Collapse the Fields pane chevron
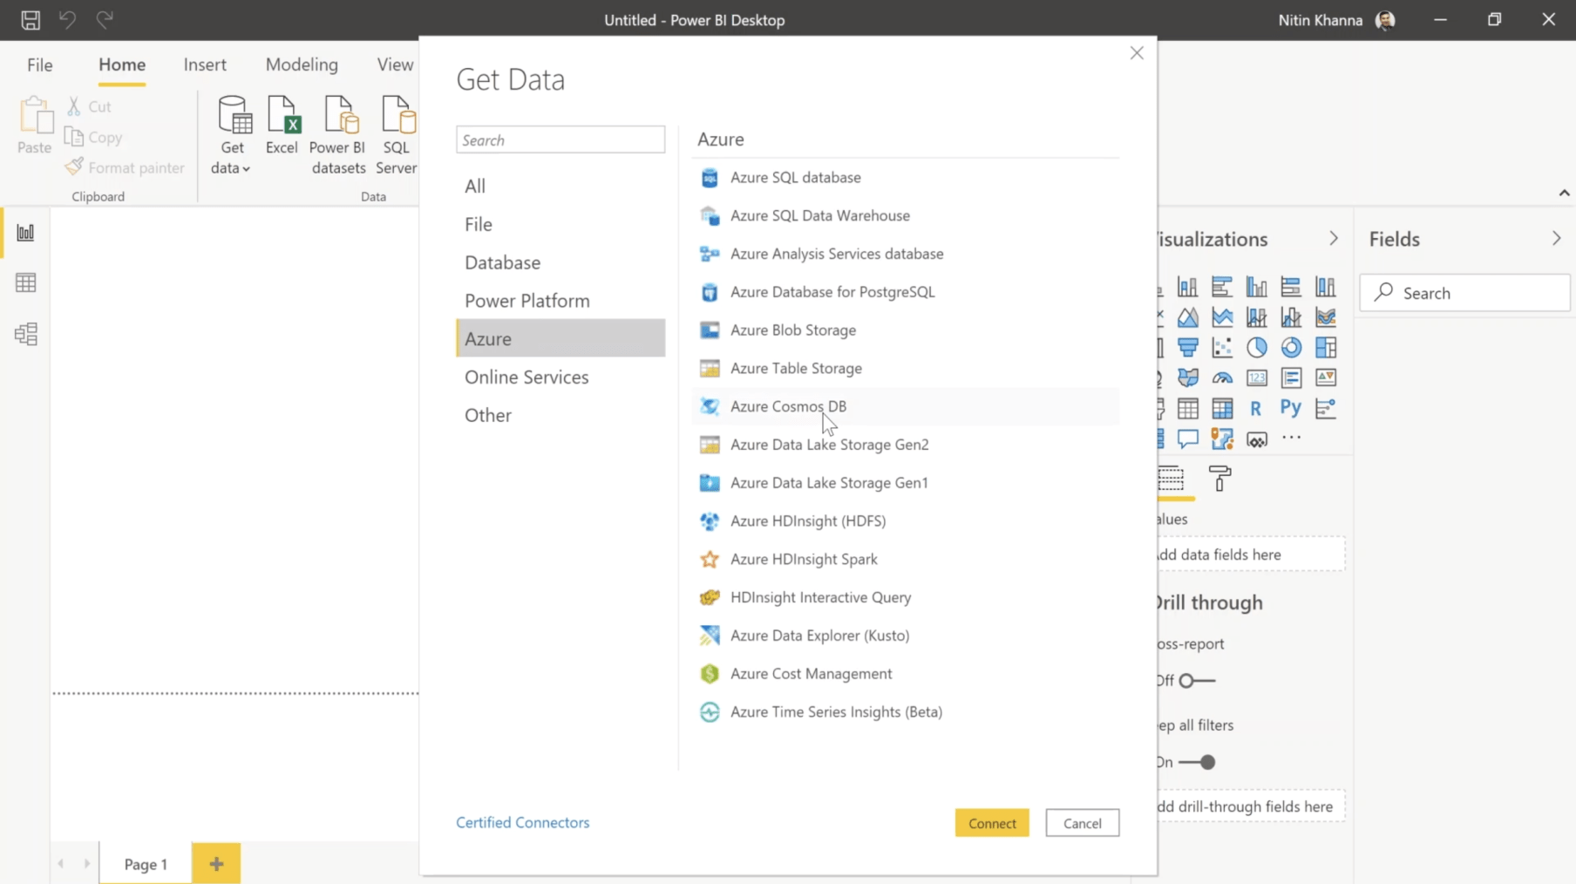The image size is (1576, 884). click(x=1556, y=239)
